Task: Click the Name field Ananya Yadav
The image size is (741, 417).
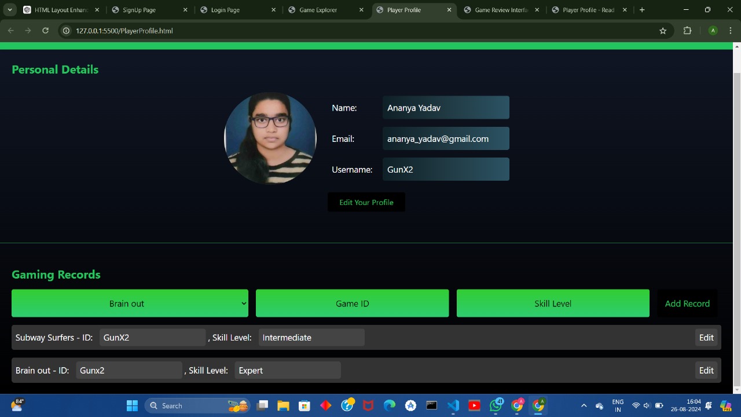Action: coord(446,108)
